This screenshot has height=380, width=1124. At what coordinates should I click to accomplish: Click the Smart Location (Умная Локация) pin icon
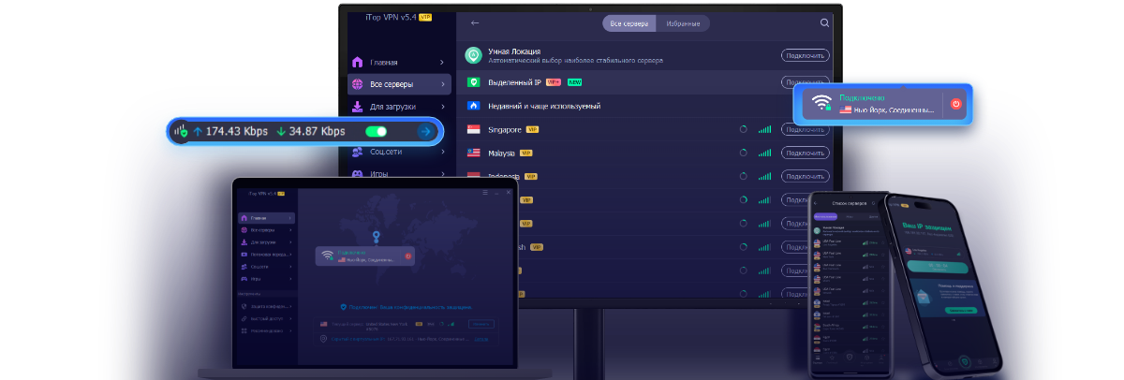[474, 55]
